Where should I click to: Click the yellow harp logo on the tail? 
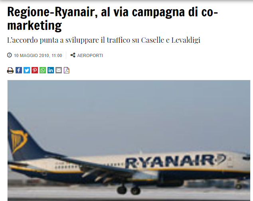(x=18, y=141)
